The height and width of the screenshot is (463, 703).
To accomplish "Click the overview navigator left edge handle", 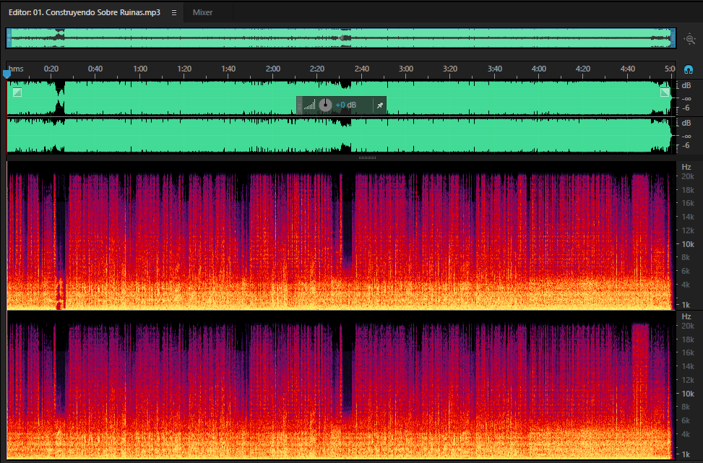I will tap(9, 38).
